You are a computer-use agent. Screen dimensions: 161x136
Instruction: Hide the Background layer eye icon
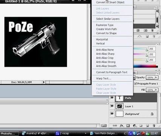point(112,114)
